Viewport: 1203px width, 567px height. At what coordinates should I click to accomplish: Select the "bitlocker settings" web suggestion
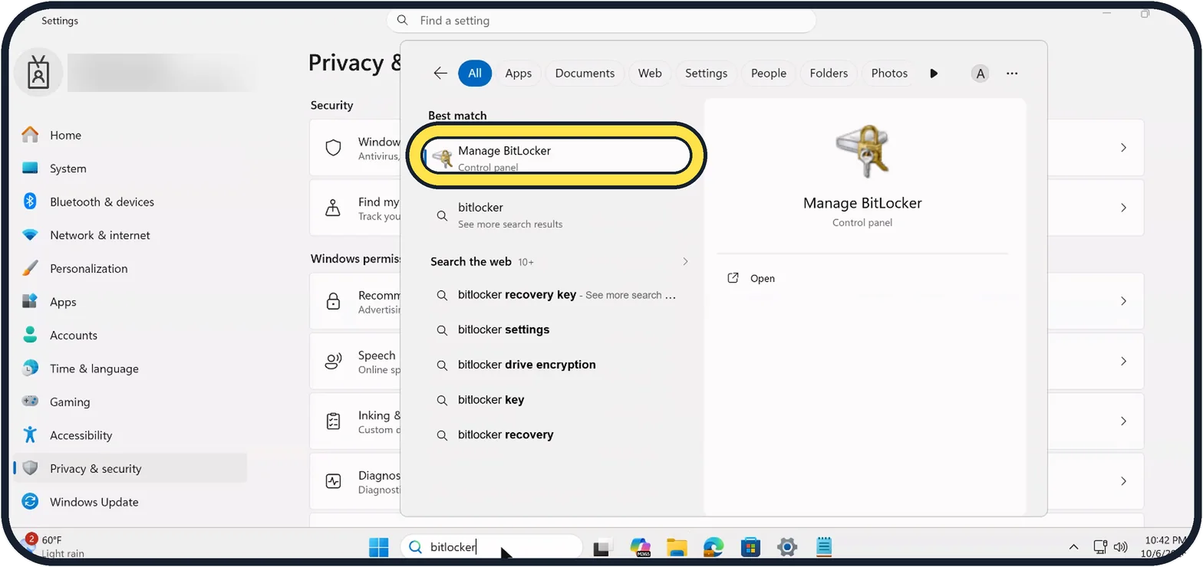[556, 329]
